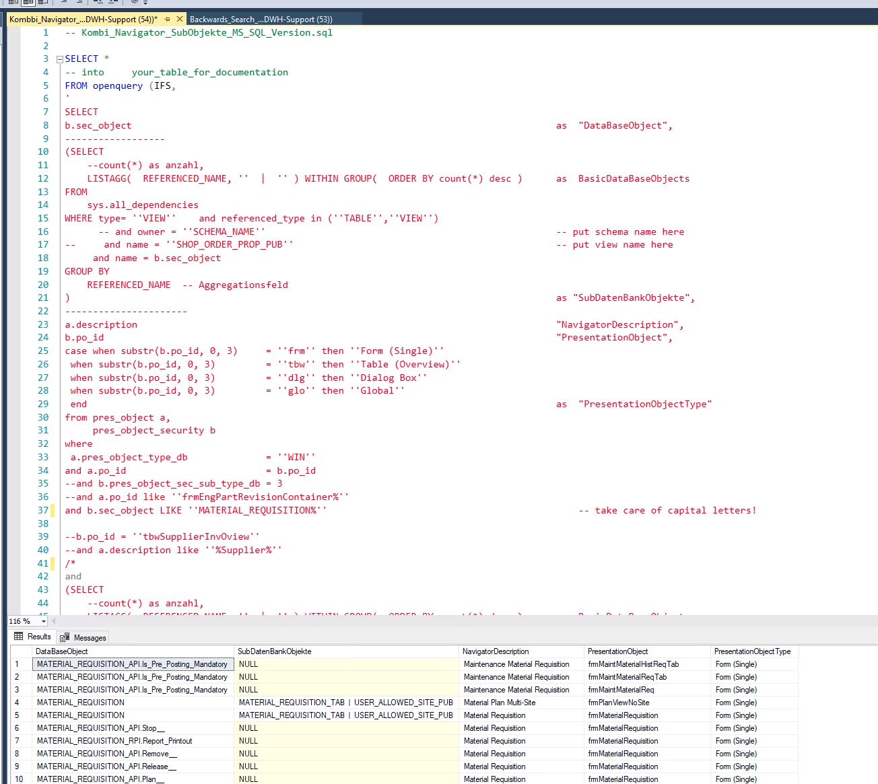Click the alias "SubDatenBankObjekte" on line 21
Viewport: 878px width, 784px height.
[x=631, y=297]
